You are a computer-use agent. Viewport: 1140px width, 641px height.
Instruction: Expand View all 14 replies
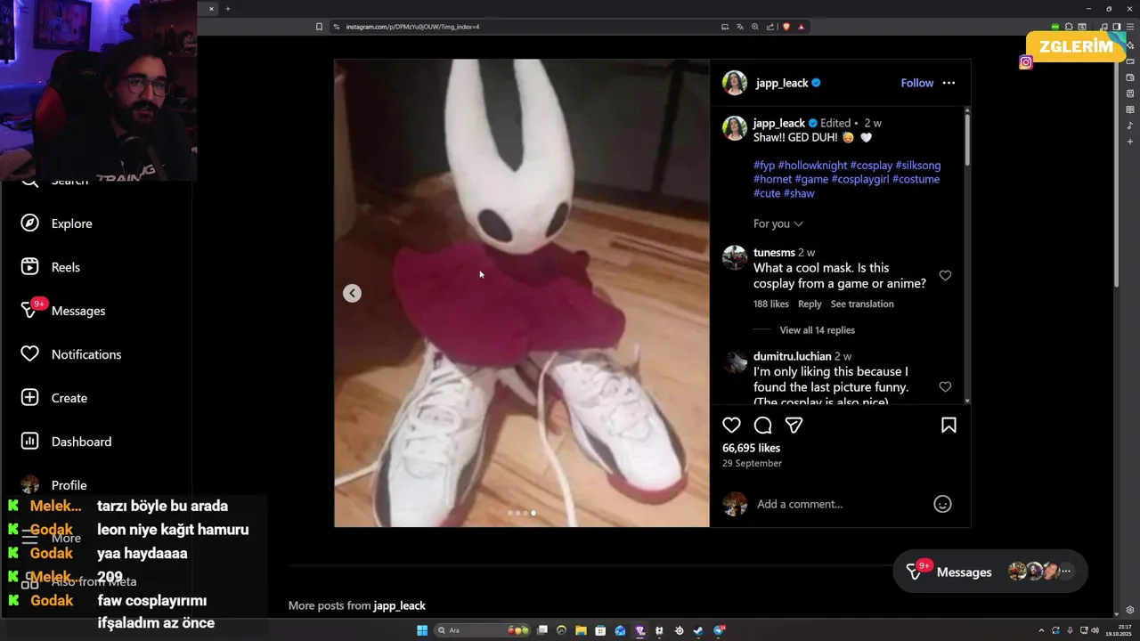(817, 330)
